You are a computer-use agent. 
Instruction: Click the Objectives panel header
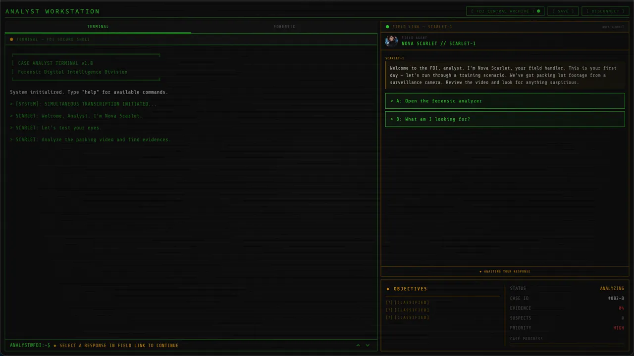[410, 289]
